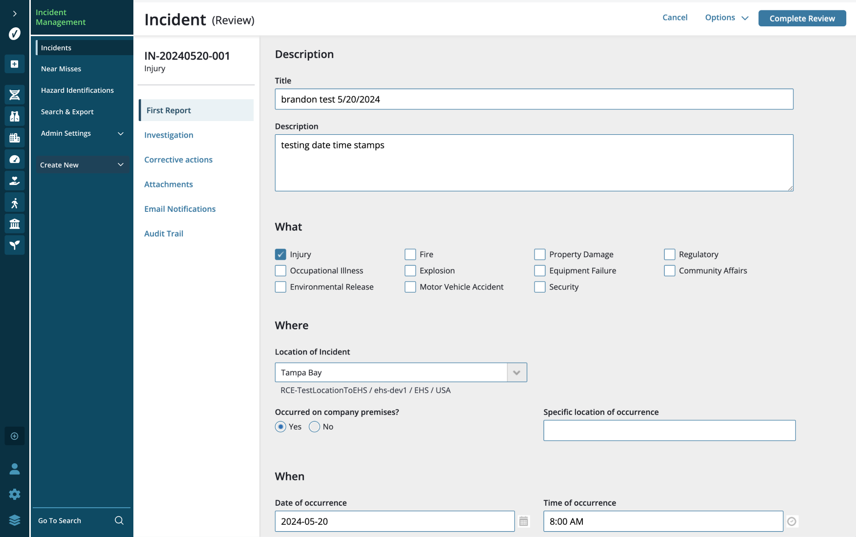Open the settings gear icon
The height and width of the screenshot is (537, 856).
pos(15,494)
